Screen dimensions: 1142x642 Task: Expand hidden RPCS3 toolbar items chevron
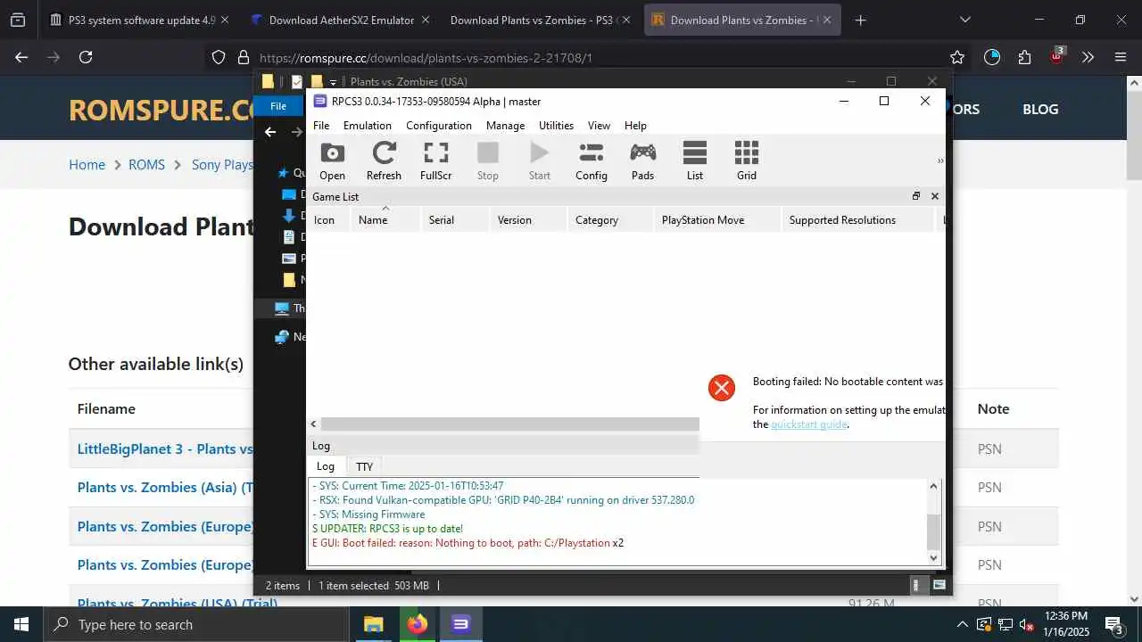click(939, 161)
